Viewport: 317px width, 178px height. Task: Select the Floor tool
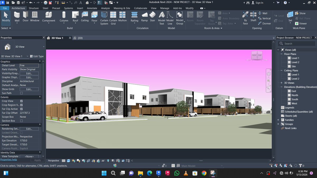(x=94, y=17)
